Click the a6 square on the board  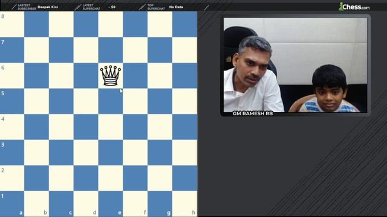click(12, 75)
